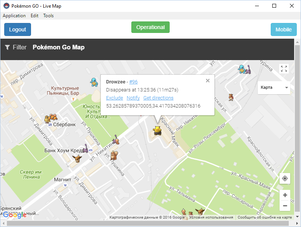Click the Drowzee Pokémon marker on map
Image resolution: width=301 pixels, height=227 pixels.
(157, 131)
